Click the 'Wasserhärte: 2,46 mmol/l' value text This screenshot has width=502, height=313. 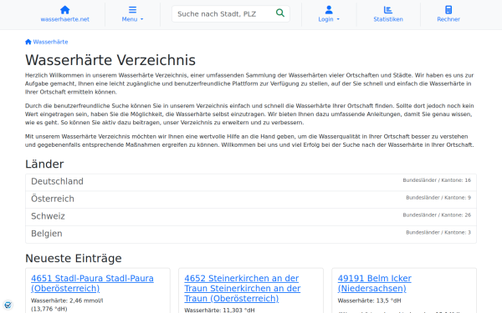(67, 300)
